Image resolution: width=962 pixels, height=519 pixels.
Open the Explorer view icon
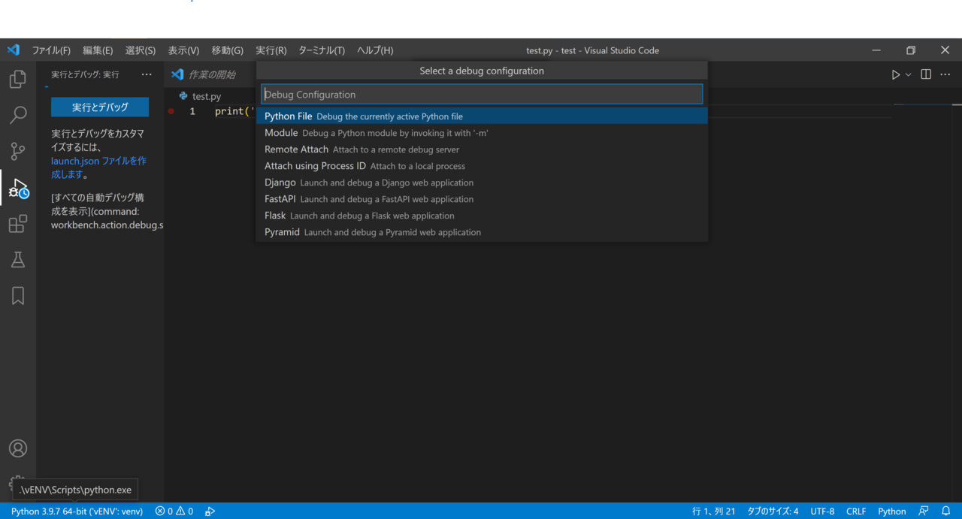(x=18, y=79)
